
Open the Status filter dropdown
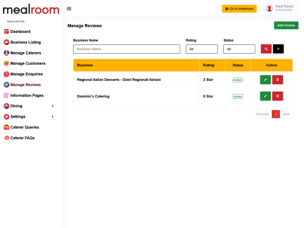coord(239,49)
